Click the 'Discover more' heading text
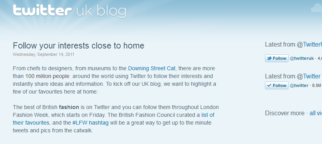Screen dimensions: 322x144 (285, 113)
